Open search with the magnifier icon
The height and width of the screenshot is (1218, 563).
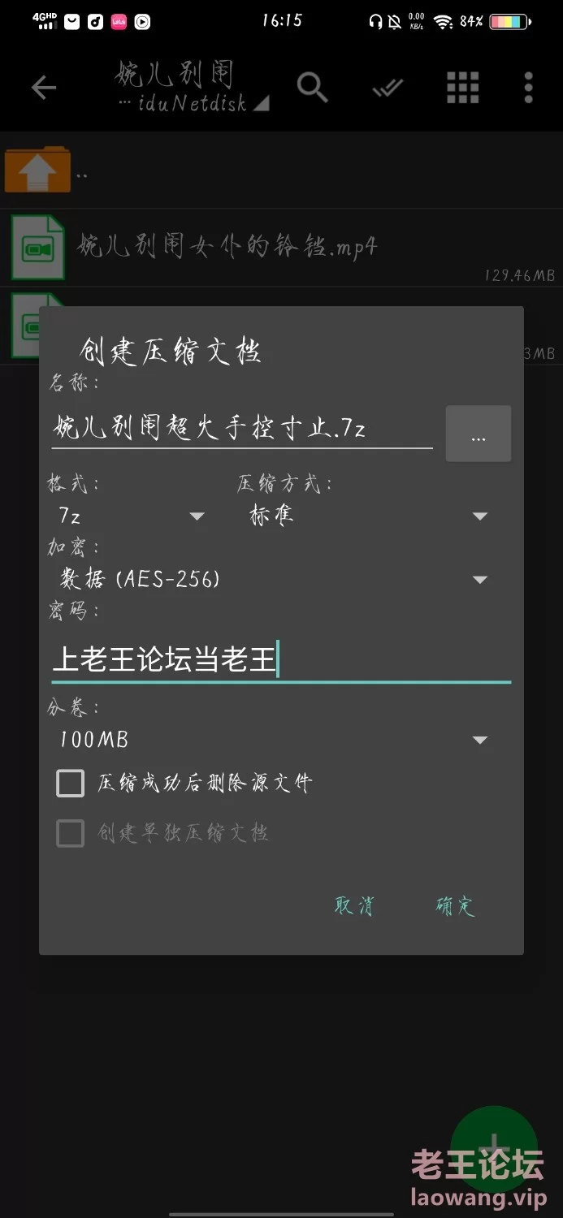pyautogui.click(x=312, y=87)
